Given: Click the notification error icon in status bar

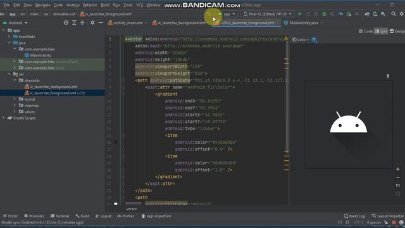Looking at the screenshot, I should tap(394, 222).
